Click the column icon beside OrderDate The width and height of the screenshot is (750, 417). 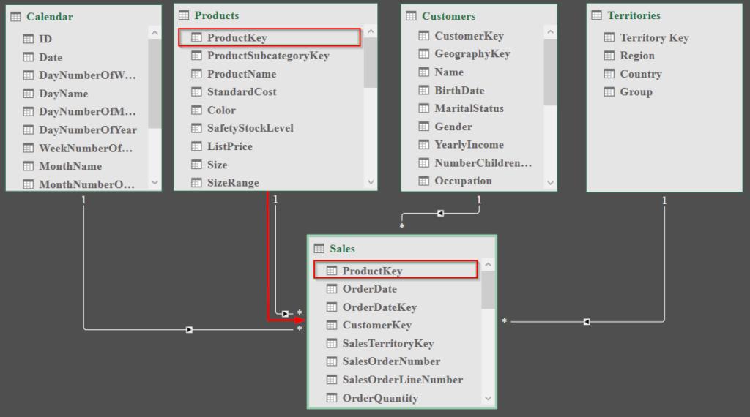[x=332, y=288]
